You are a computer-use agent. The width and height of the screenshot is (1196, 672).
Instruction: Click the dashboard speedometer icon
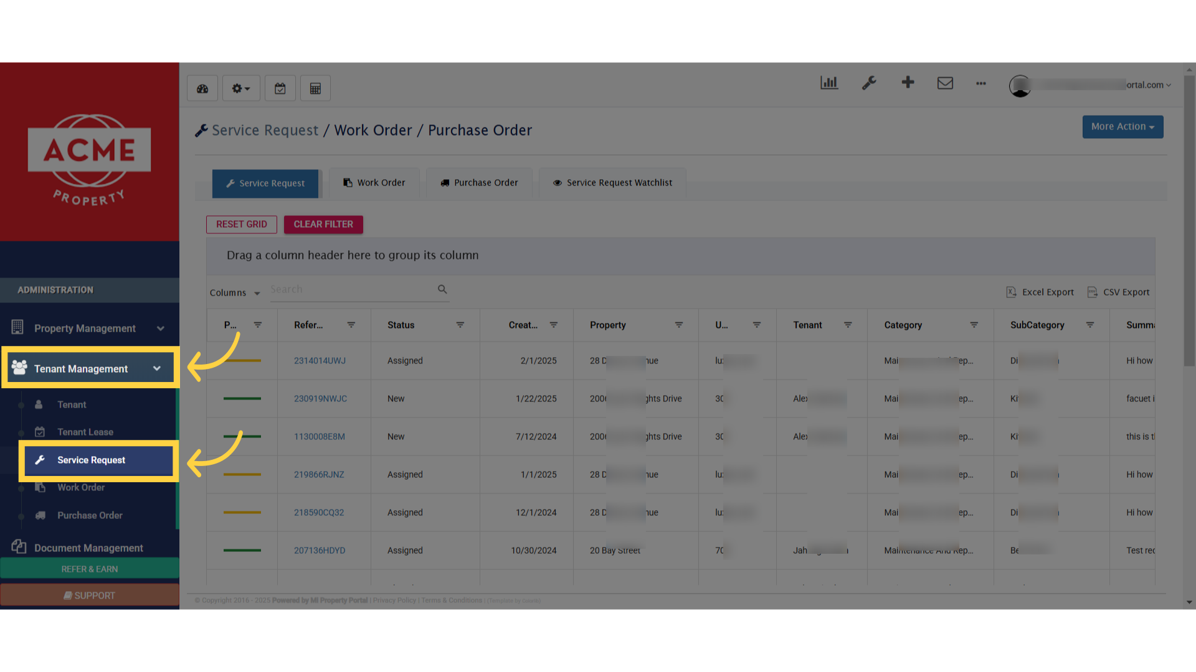(x=202, y=88)
